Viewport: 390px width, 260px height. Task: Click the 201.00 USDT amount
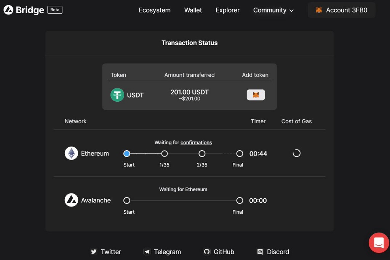click(x=190, y=92)
